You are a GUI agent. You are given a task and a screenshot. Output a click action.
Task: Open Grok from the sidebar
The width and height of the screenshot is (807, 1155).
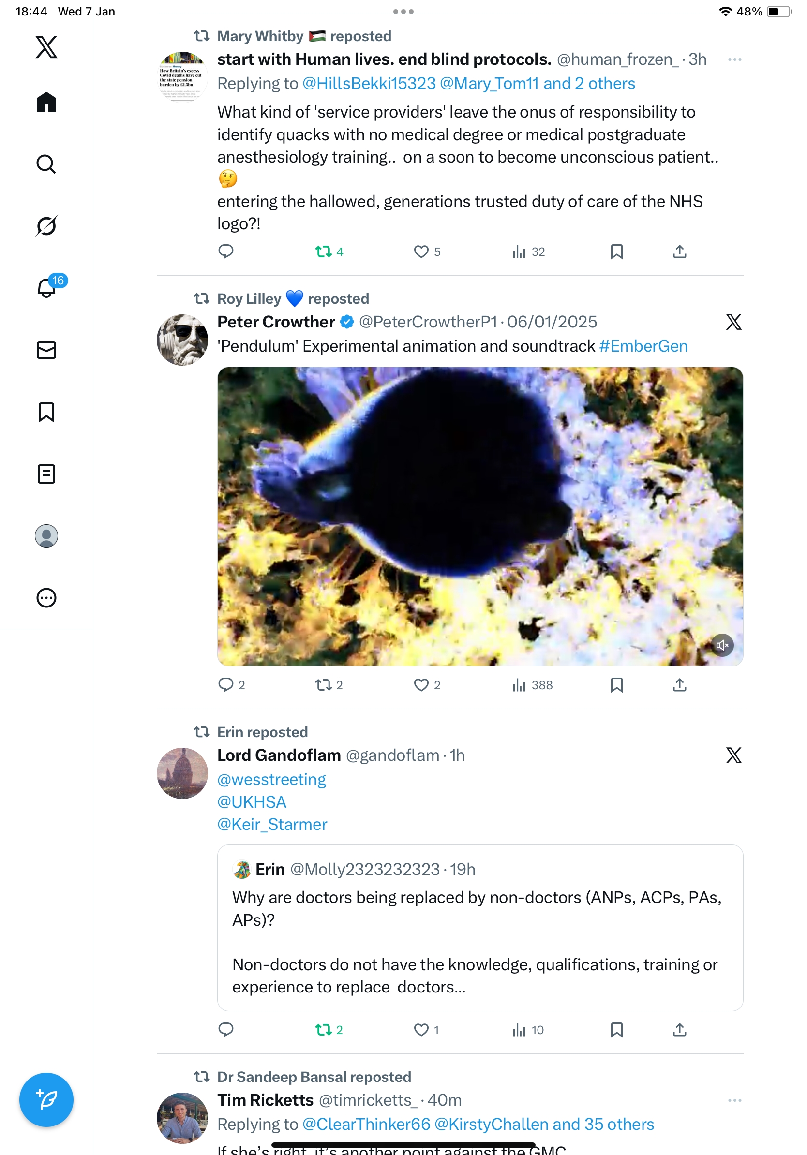pyautogui.click(x=46, y=226)
